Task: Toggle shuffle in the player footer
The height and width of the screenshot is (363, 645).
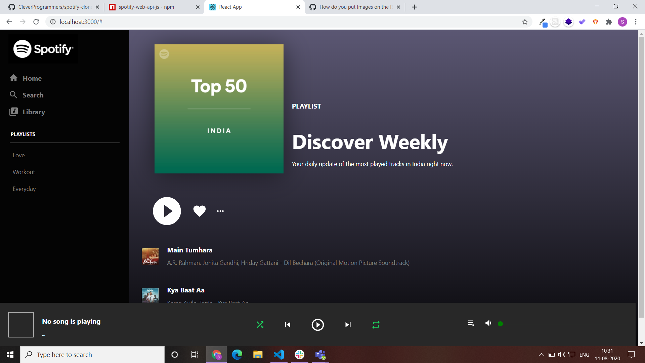Action: [260, 325]
